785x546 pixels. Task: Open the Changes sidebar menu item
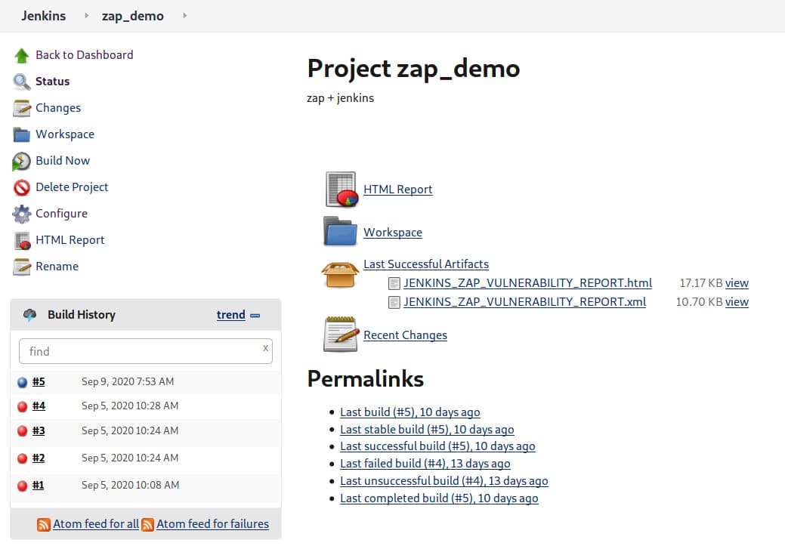57,108
